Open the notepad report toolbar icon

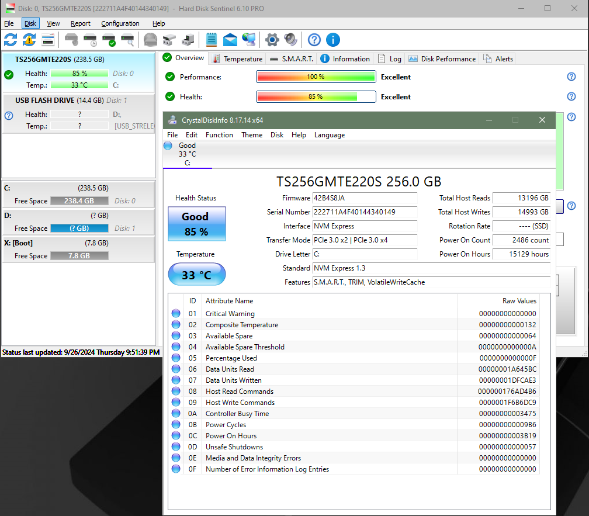pos(211,40)
